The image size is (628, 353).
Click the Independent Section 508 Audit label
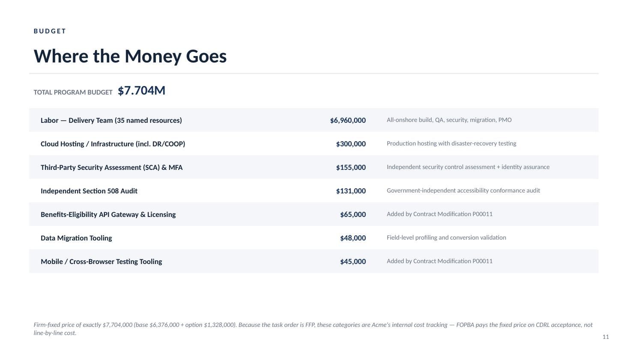89,191
